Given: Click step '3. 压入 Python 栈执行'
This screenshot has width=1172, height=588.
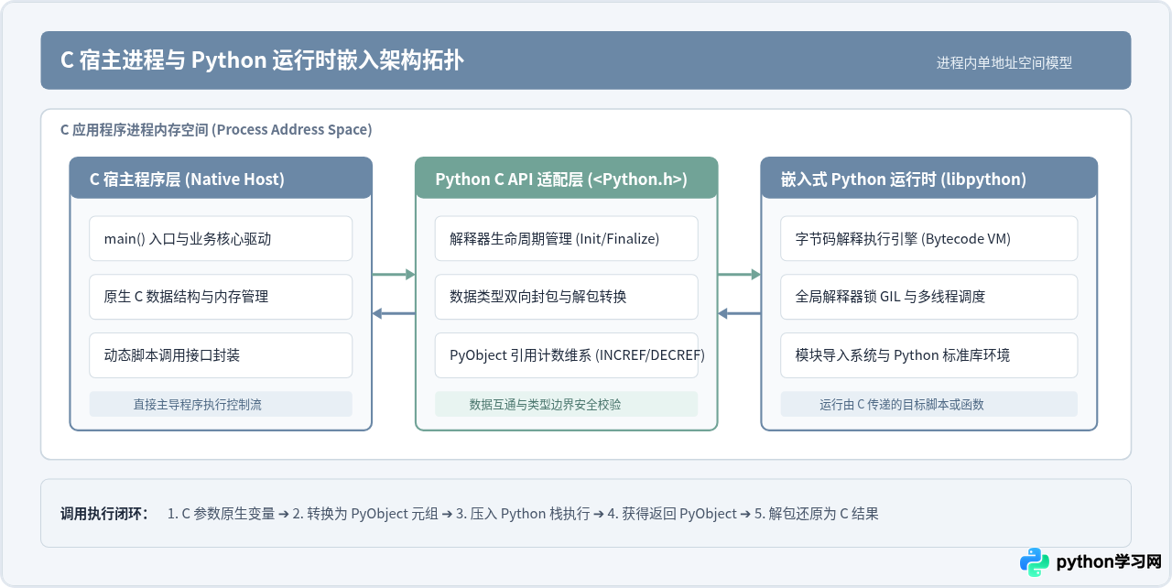Looking at the screenshot, I should [x=523, y=514].
